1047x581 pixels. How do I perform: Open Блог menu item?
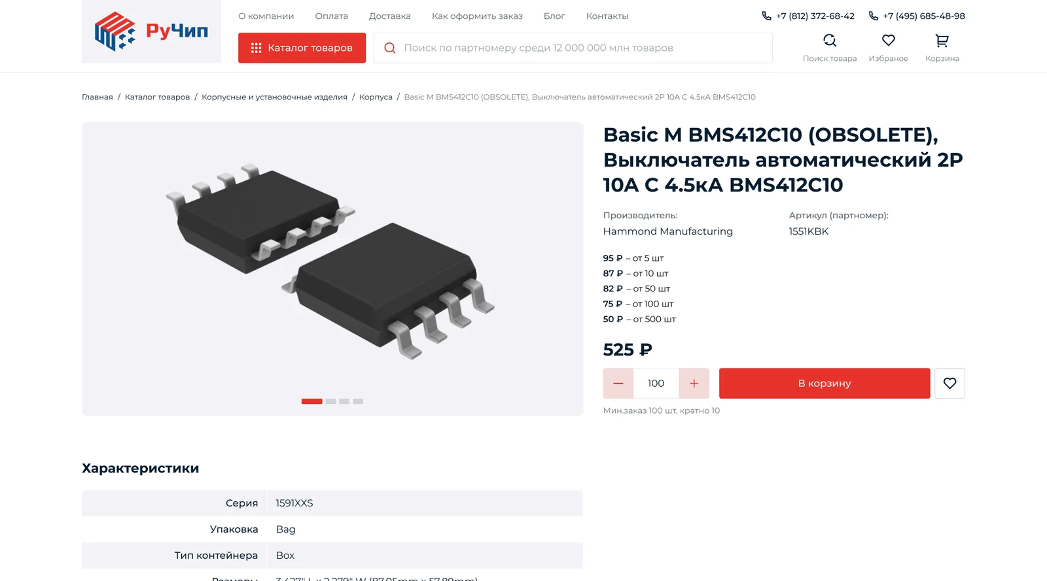pyautogui.click(x=554, y=16)
